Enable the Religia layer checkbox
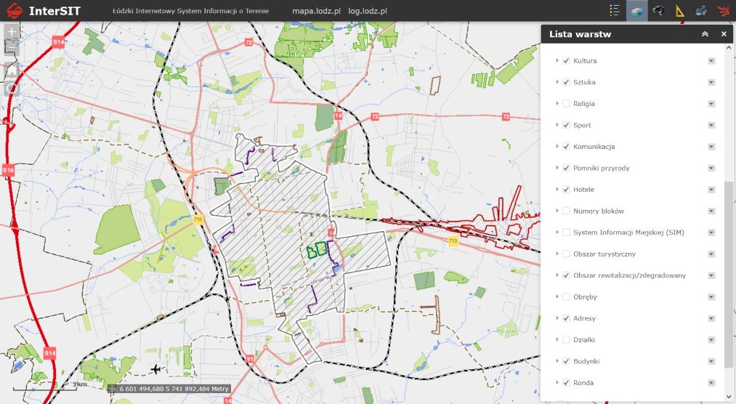The image size is (736, 404). (566, 104)
